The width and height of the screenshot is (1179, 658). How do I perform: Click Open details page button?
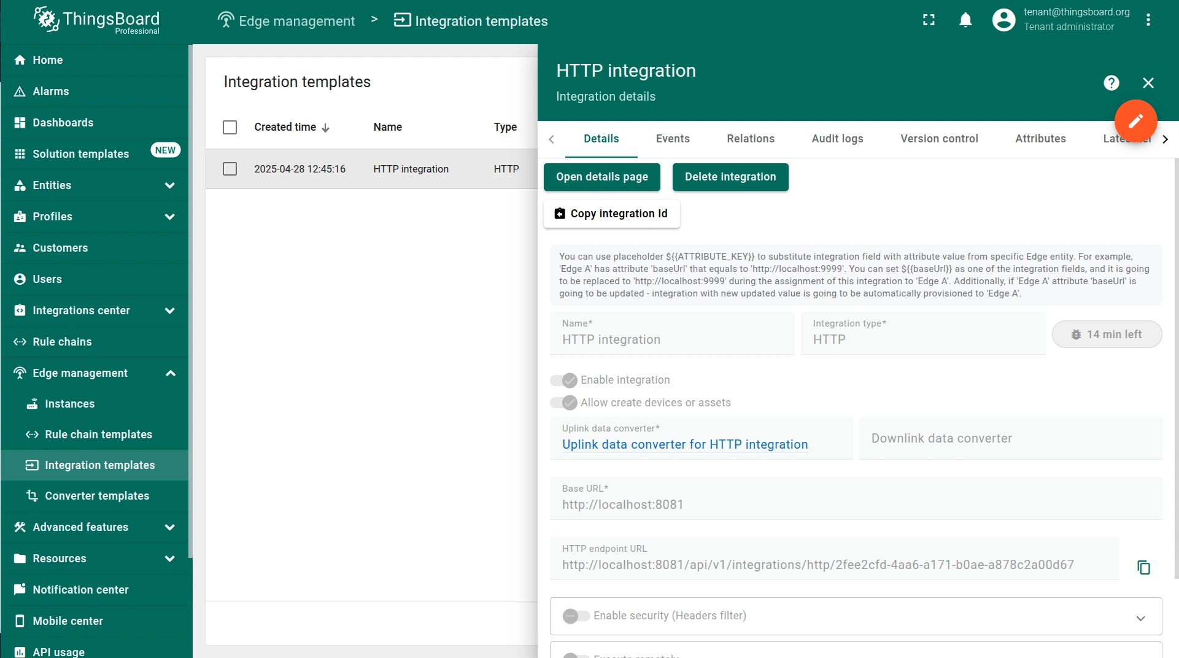pyautogui.click(x=601, y=177)
